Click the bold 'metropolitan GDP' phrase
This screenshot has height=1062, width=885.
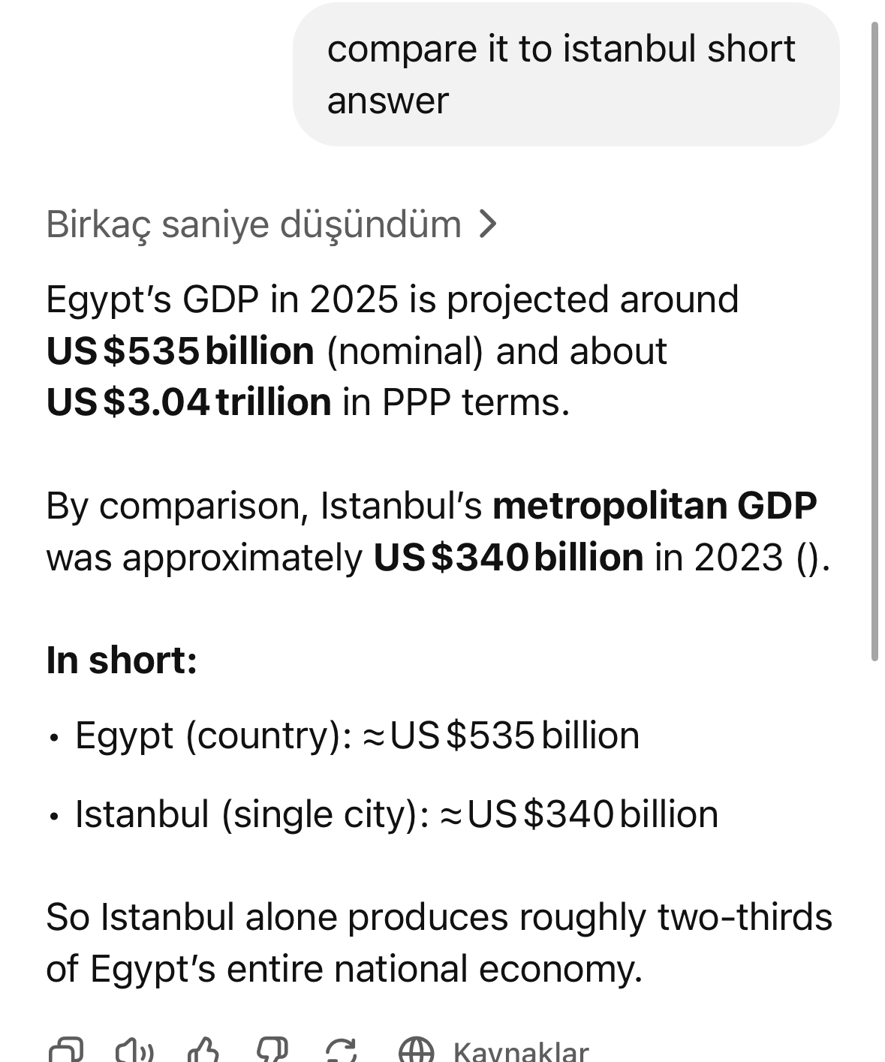(x=655, y=506)
